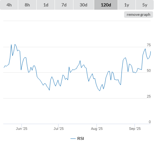
Task: Switch to the 5y time range
Action: 145,5
